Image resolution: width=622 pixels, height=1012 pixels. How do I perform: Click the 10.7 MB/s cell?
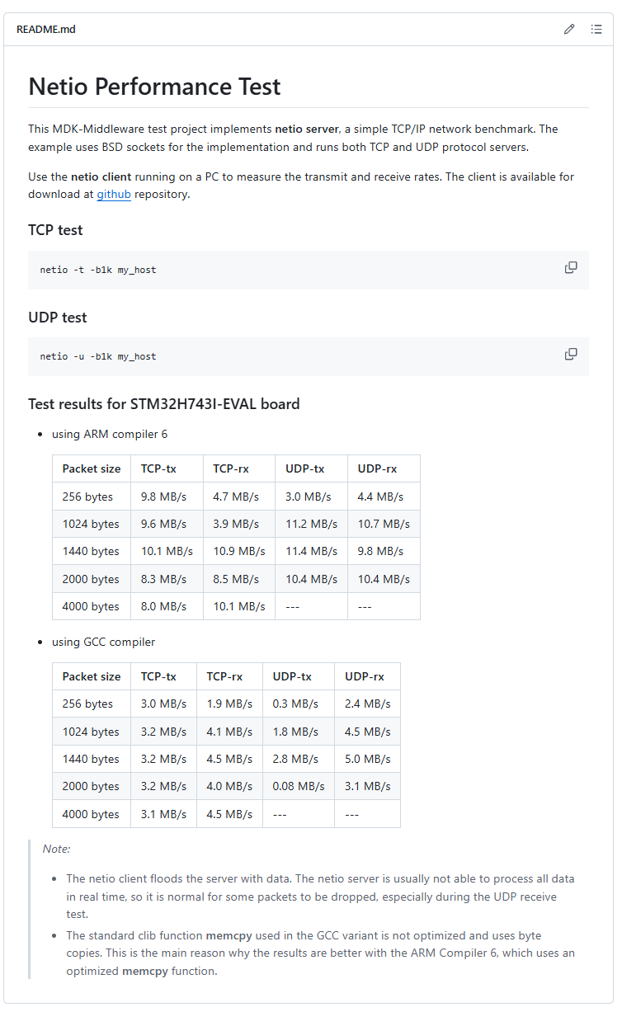click(x=384, y=524)
